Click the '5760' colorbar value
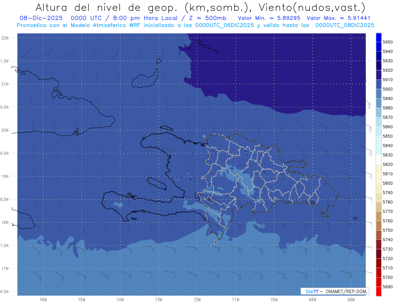 coord(388,221)
